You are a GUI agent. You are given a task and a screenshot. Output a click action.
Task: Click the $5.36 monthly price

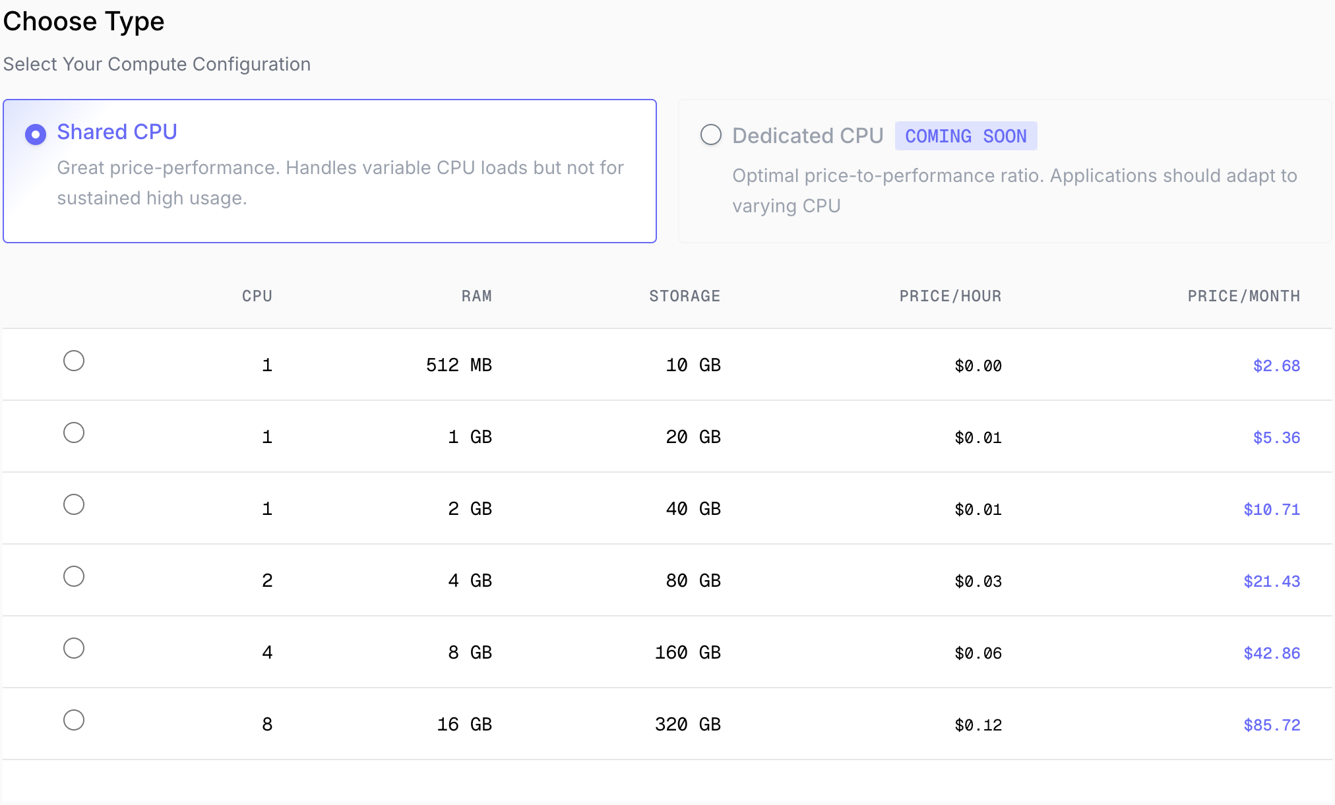coord(1276,438)
